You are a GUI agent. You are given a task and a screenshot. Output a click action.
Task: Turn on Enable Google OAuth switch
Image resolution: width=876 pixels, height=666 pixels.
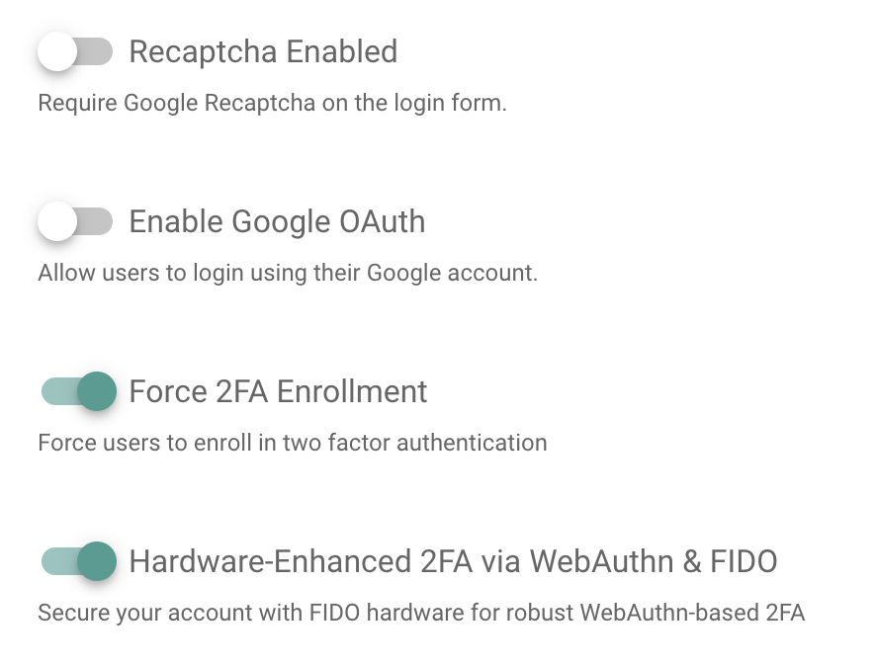point(75,222)
